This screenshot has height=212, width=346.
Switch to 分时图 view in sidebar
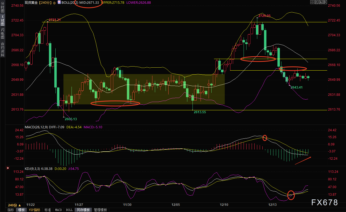click(x=2, y=8)
